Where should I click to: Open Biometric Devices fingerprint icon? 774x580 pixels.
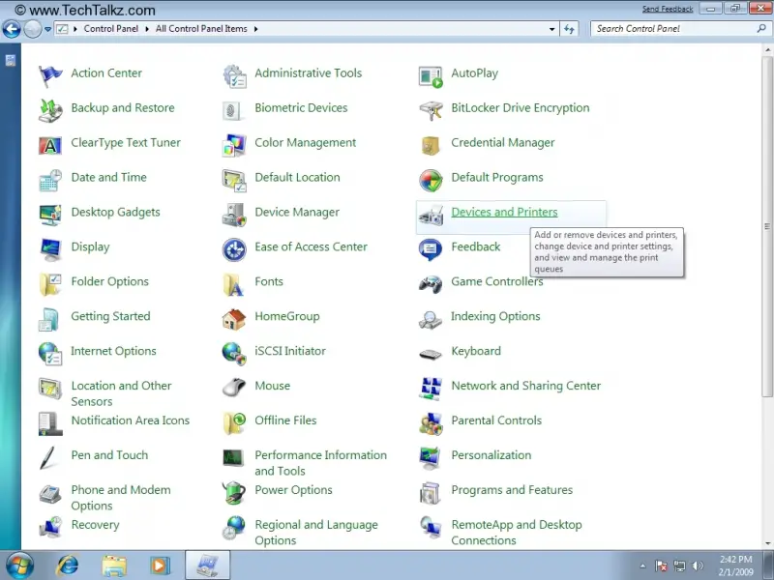tap(232, 110)
